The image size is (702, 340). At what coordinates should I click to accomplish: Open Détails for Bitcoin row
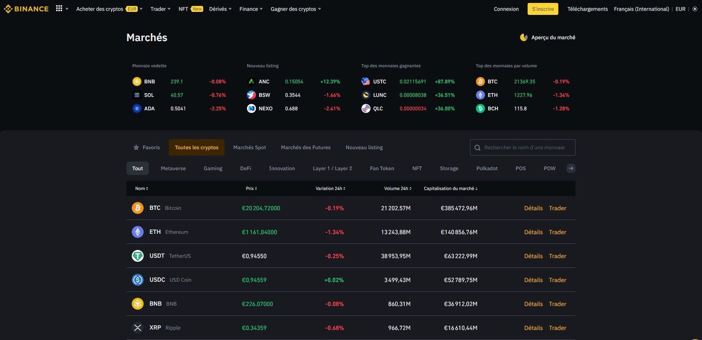point(534,208)
